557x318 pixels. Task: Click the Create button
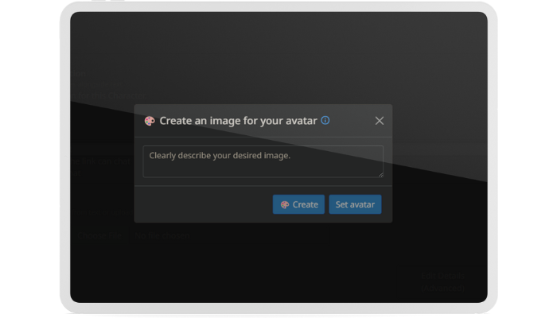coord(298,204)
